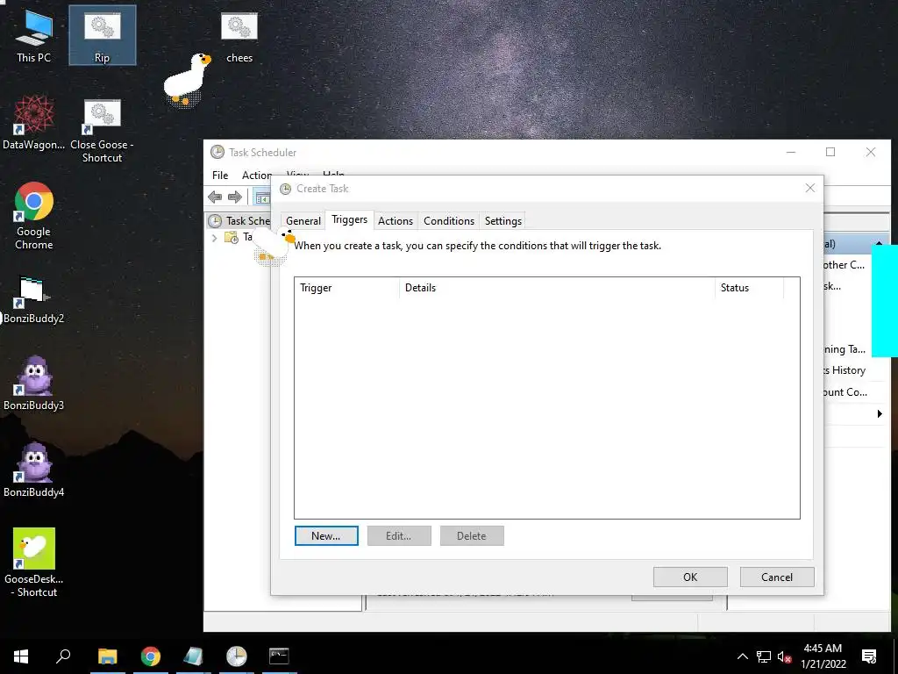Click the History action in Actions pane
The image size is (898, 674).
click(845, 370)
